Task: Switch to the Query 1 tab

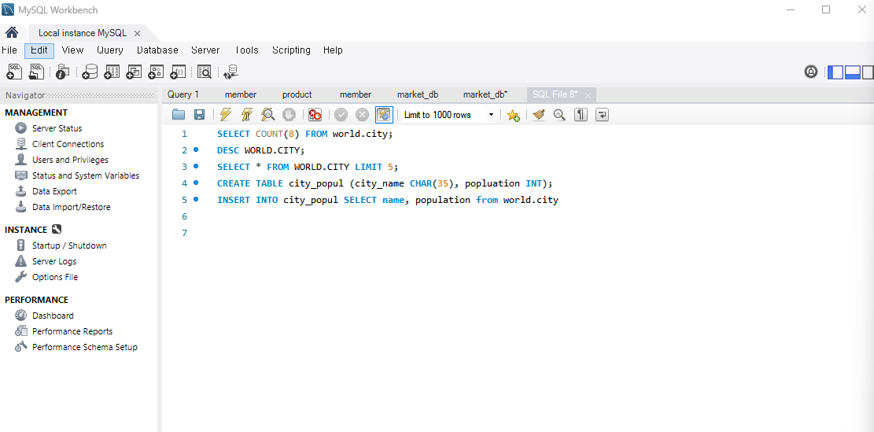Action: click(x=183, y=94)
